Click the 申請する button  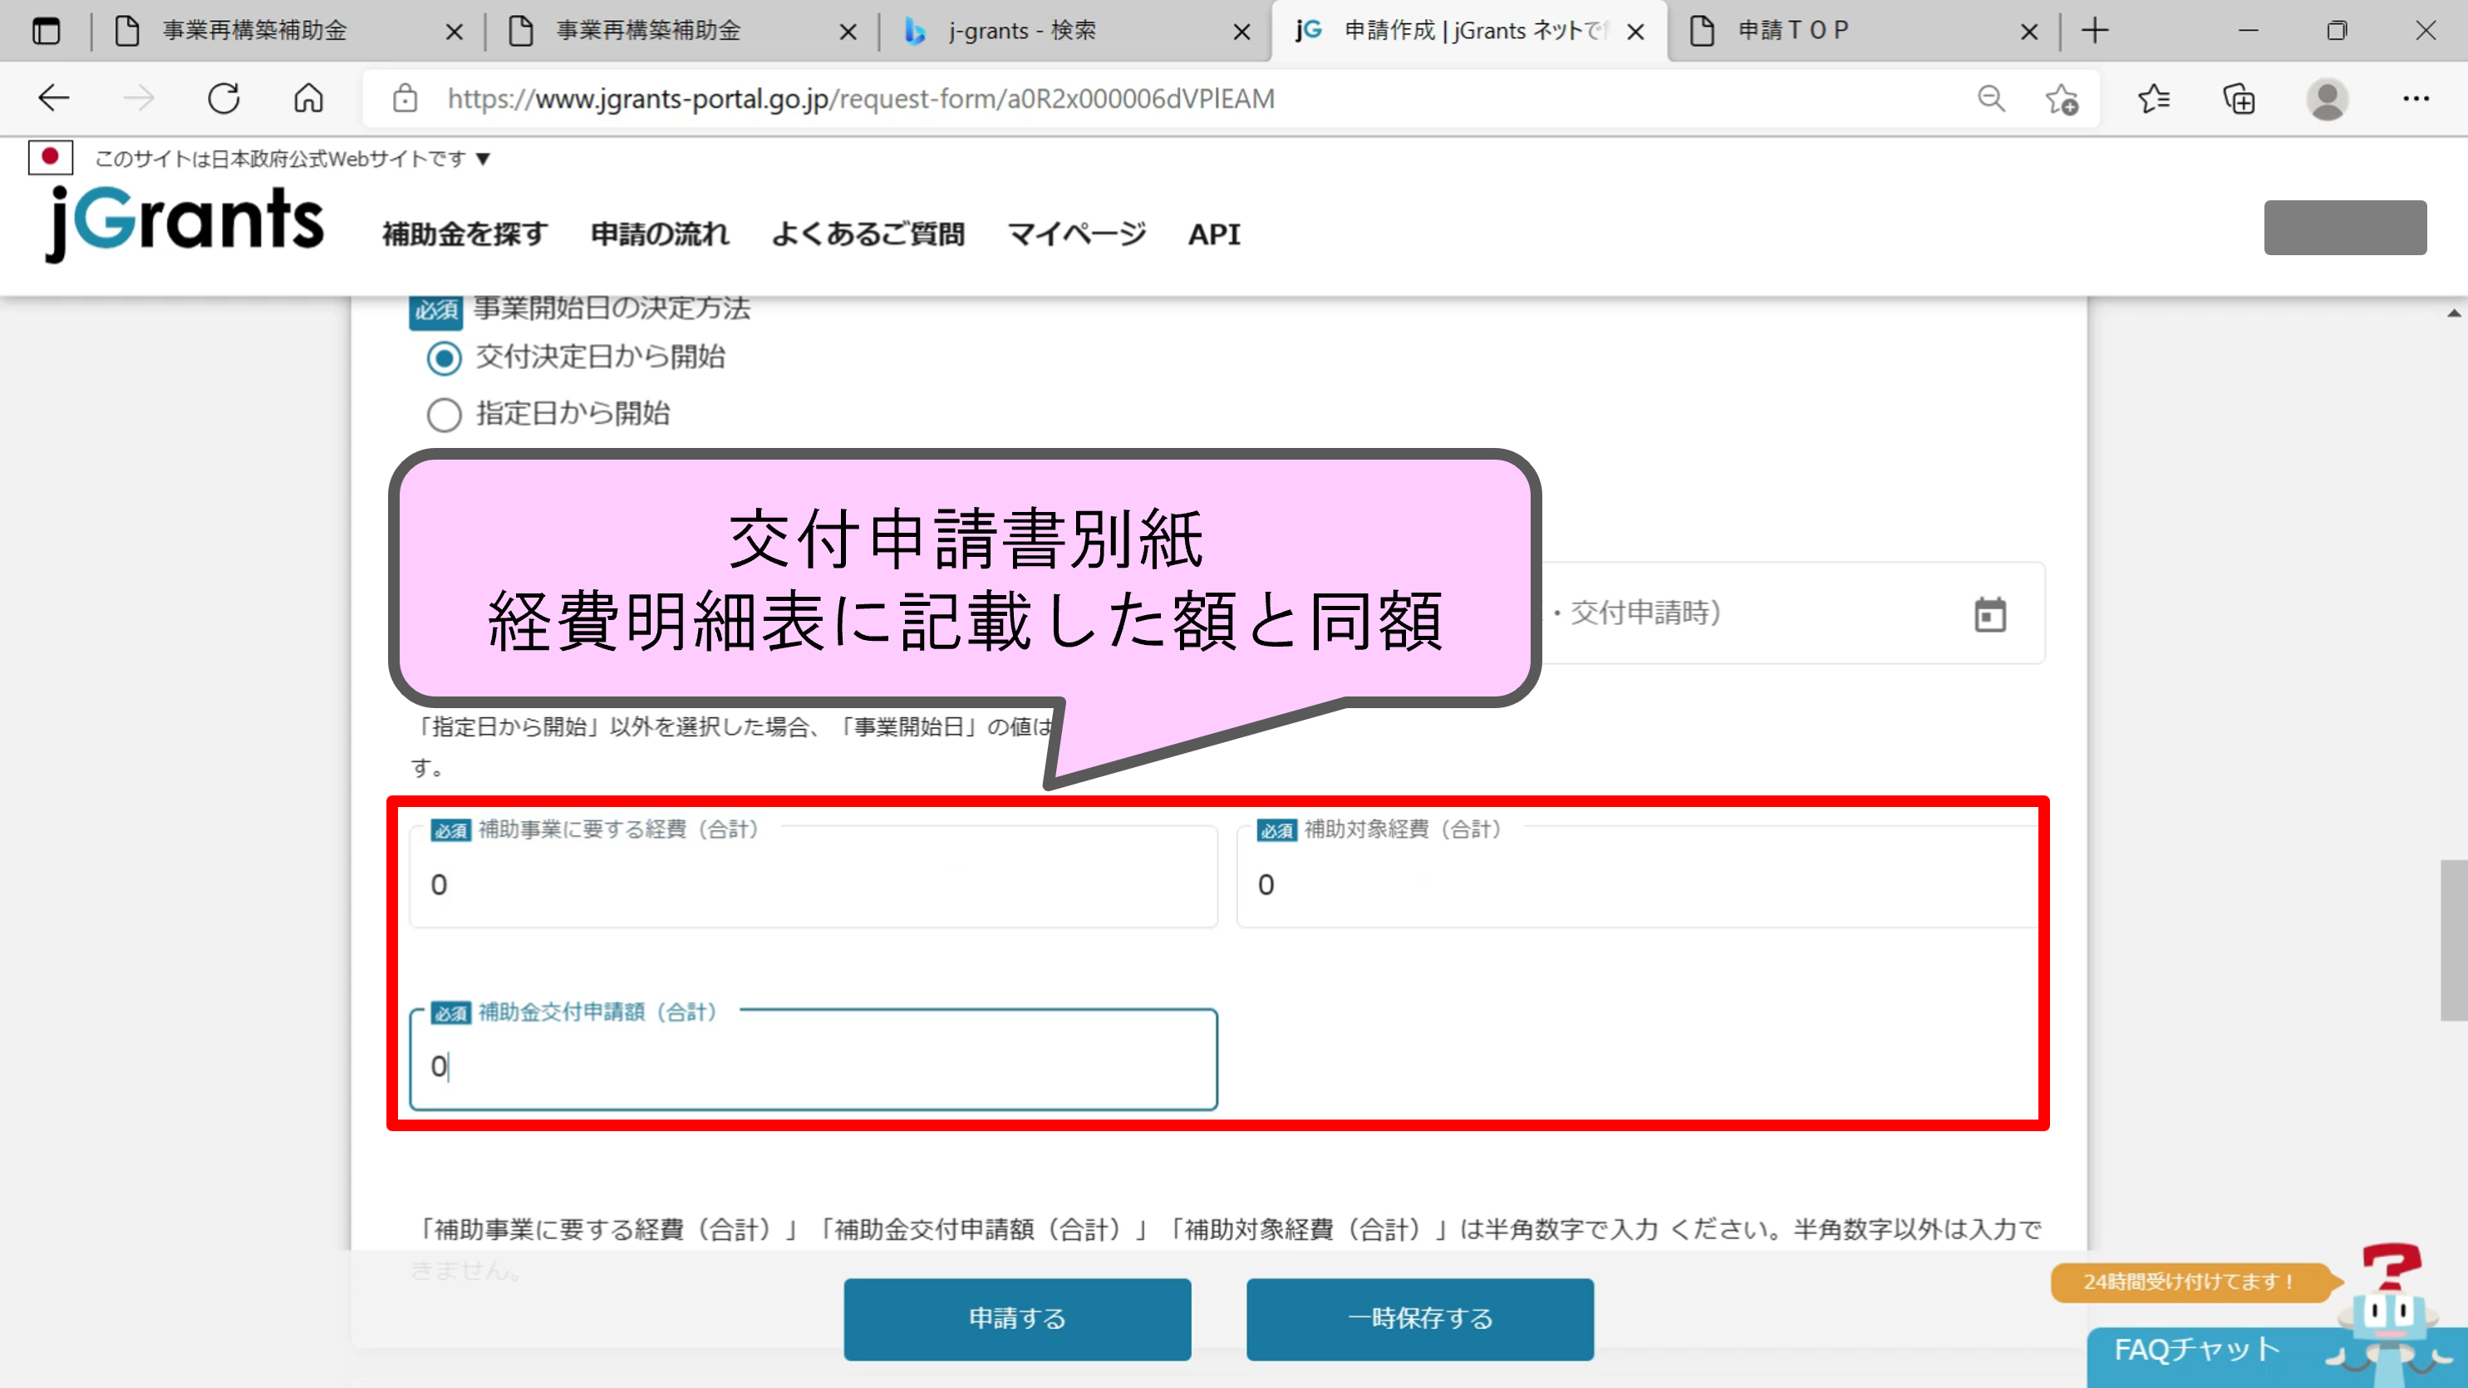pyautogui.click(x=1017, y=1319)
